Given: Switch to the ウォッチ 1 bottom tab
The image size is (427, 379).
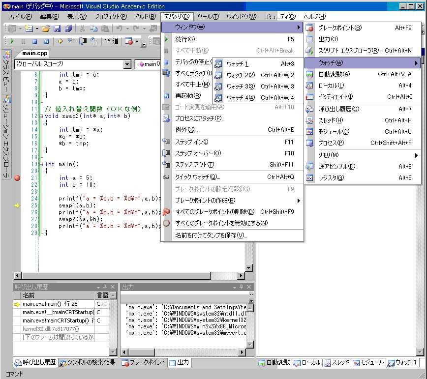Looking at the screenshot, I should [402, 362].
